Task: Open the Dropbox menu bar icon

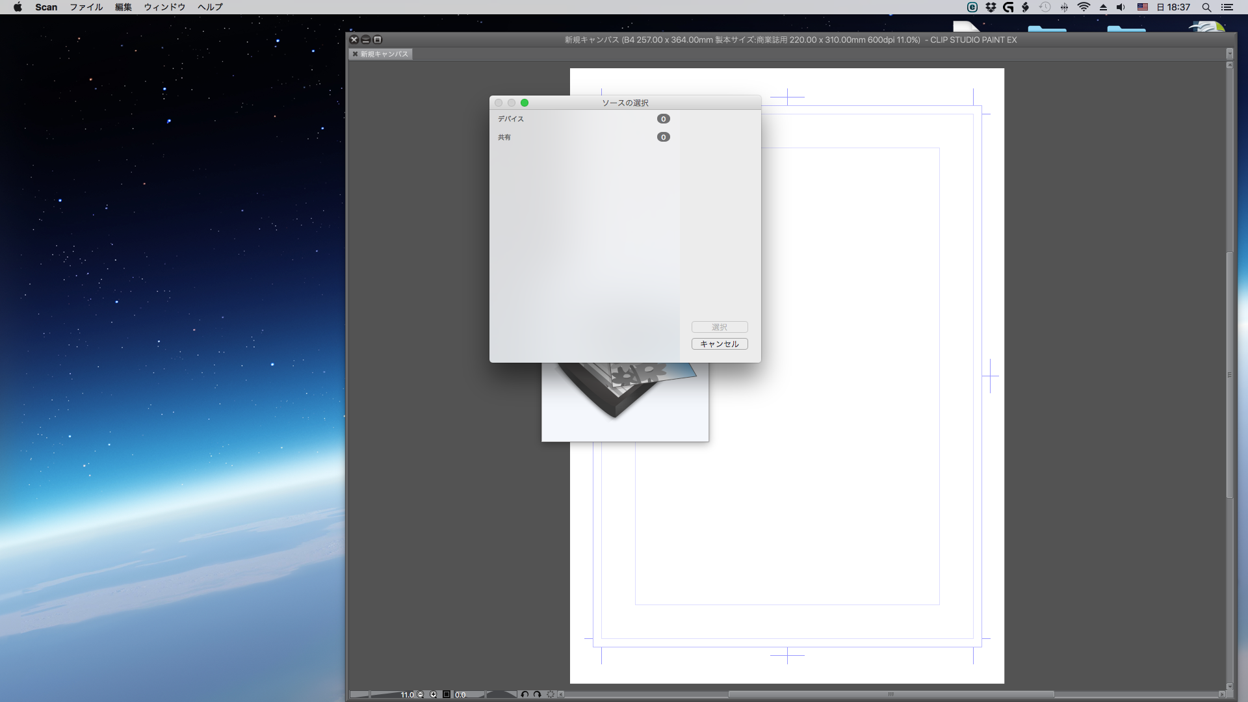Action: [x=991, y=7]
